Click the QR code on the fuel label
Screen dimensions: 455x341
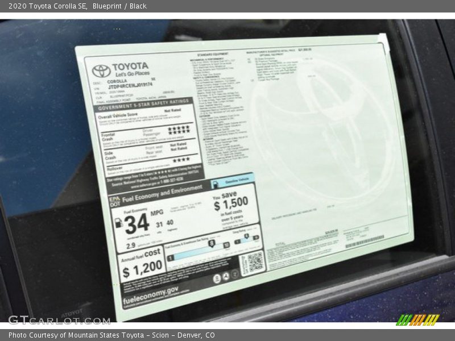[254, 262]
